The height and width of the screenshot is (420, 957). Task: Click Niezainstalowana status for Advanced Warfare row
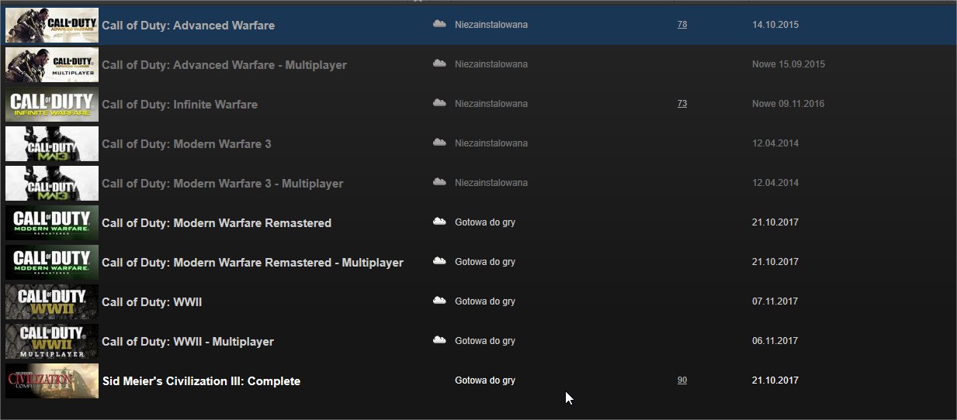pos(491,25)
